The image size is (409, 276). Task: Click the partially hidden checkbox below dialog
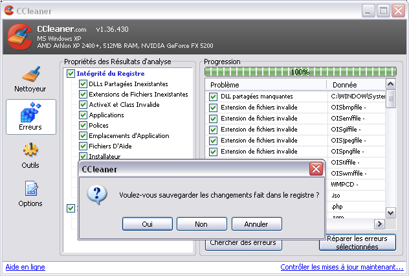pyautogui.click(x=71, y=208)
